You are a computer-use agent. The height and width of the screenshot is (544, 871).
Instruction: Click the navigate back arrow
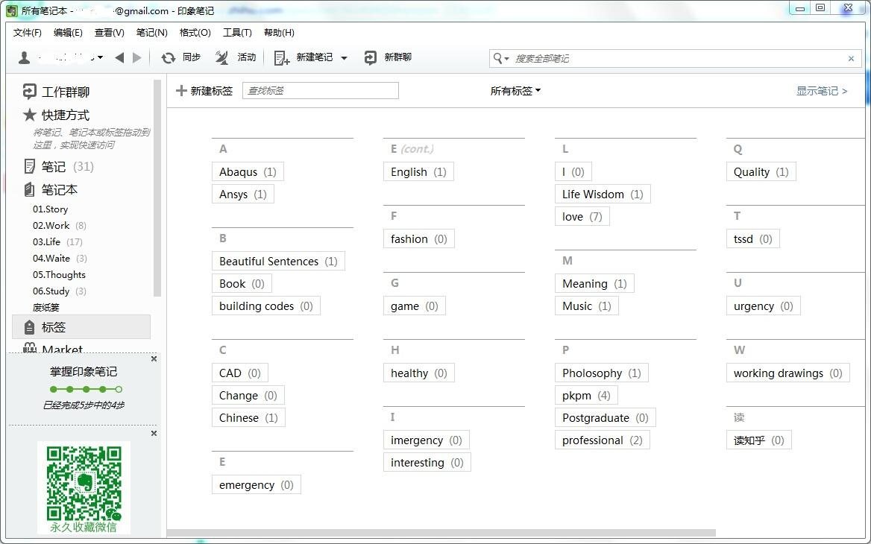coord(121,57)
